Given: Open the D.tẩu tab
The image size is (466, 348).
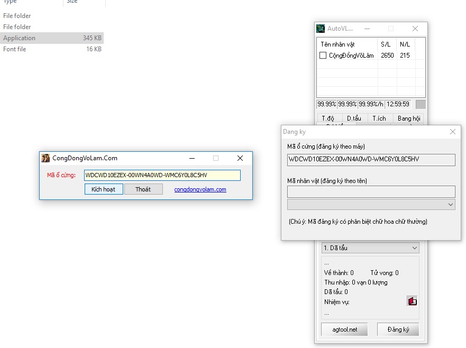Looking at the screenshot, I should tap(354, 118).
